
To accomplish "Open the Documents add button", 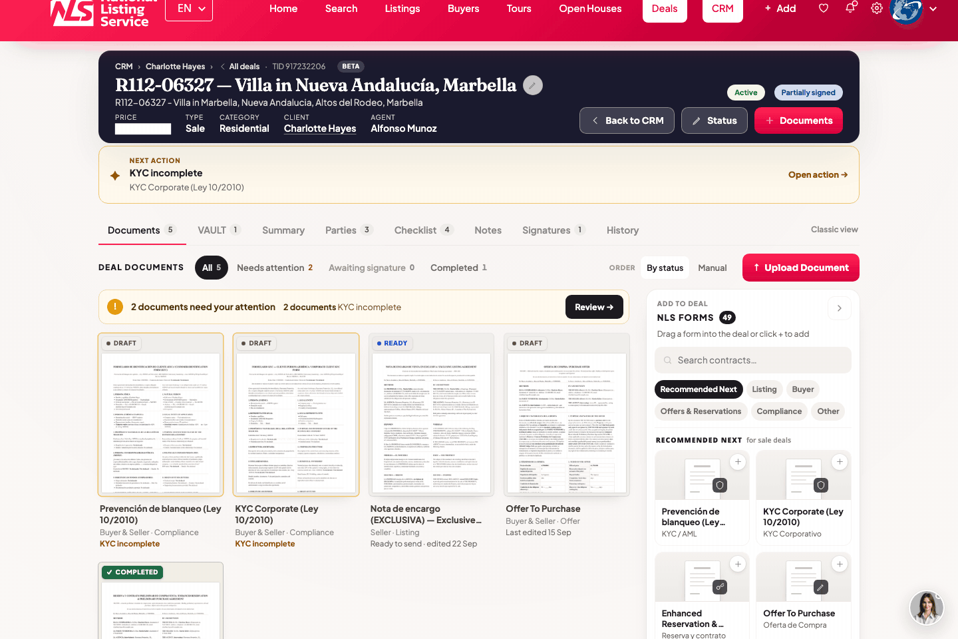I will [798, 120].
